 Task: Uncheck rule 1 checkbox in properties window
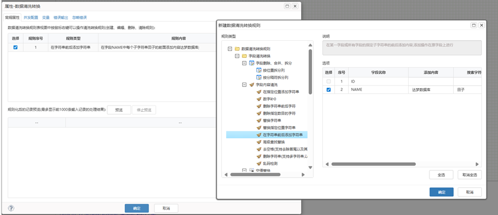[x=15, y=48]
